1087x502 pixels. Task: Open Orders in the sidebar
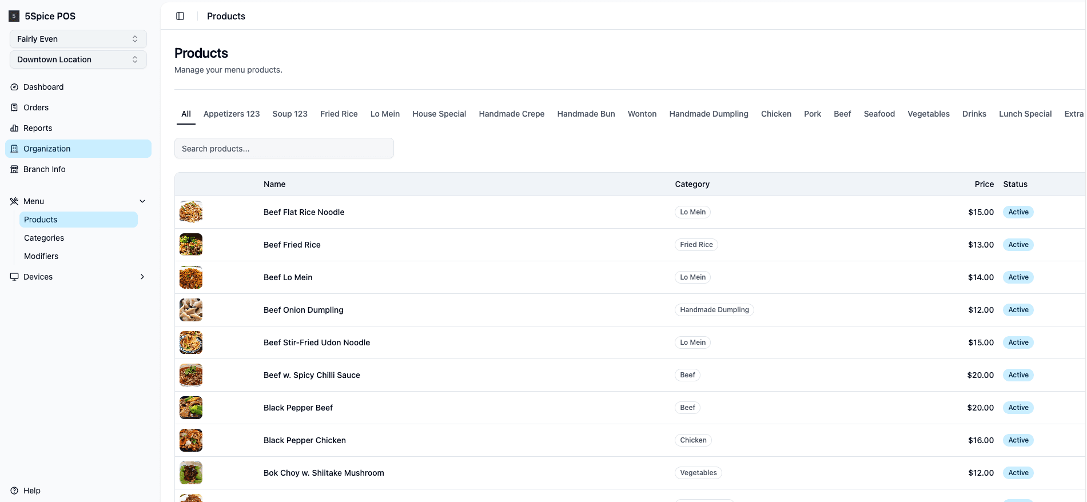(x=78, y=107)
